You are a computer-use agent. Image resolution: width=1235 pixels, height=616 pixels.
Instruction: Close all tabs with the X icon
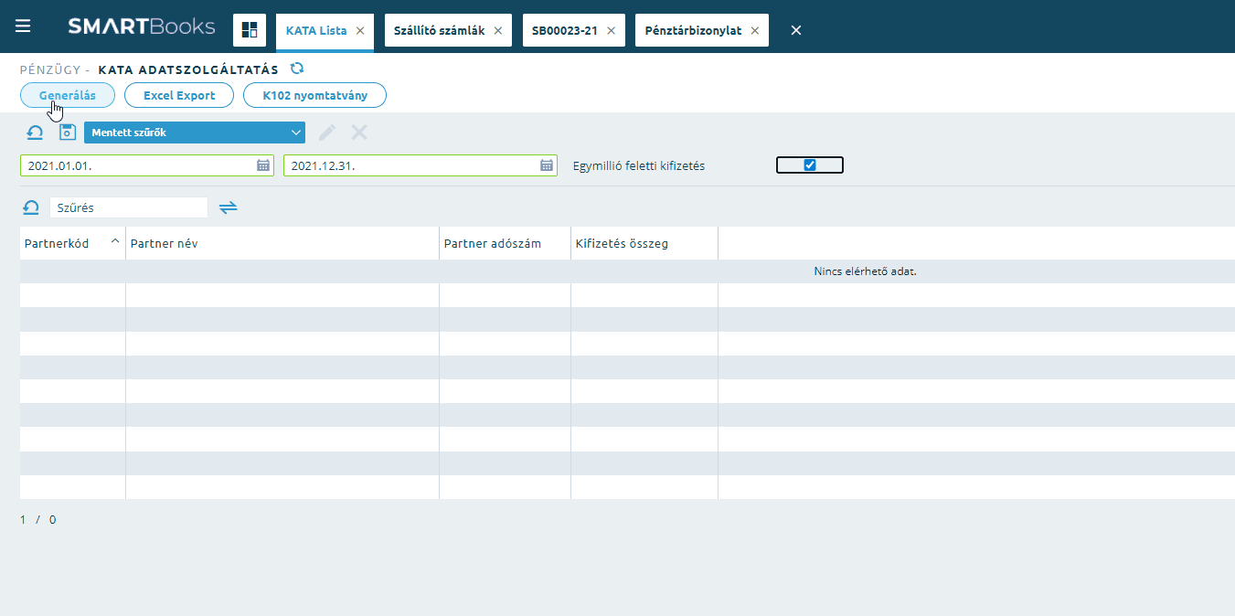click(x=796, y=30)
